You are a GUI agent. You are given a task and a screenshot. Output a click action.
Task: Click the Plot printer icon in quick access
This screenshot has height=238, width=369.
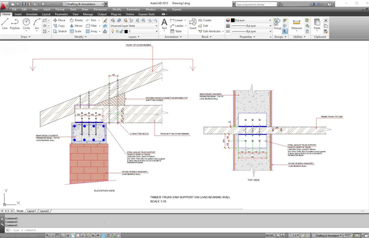click(43, 4)
